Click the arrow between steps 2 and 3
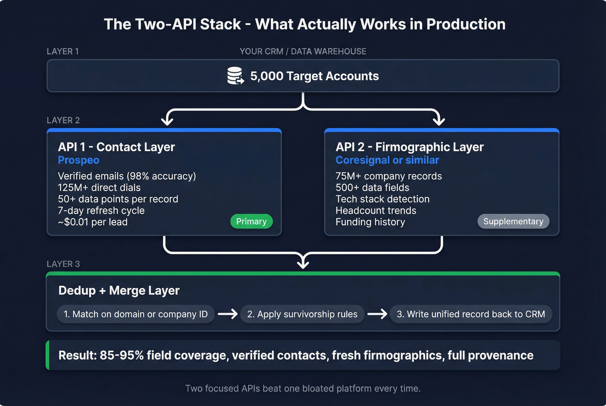The height and width of the screenshot is (406, 606). coord(377,314)
